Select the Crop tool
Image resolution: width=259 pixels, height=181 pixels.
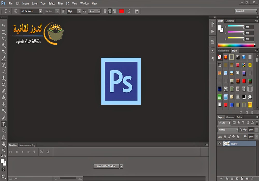(4, 51)
